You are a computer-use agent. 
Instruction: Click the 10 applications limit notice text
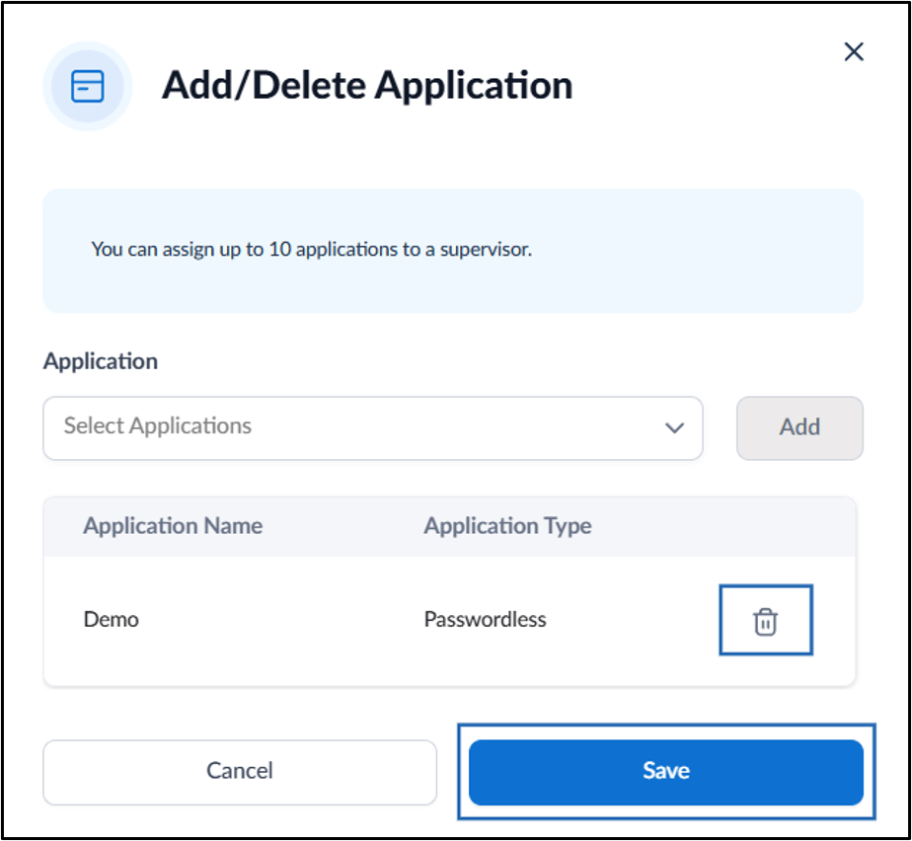311,250
